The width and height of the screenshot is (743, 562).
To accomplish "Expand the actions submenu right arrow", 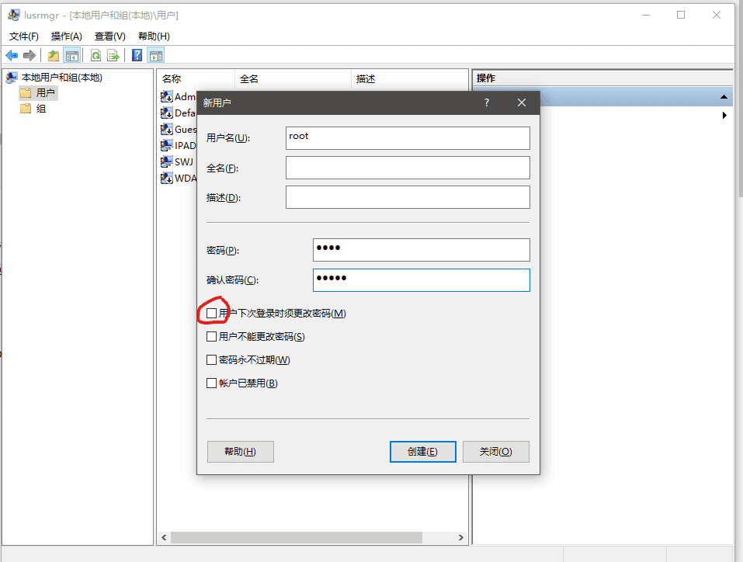I will pos(724,116).
